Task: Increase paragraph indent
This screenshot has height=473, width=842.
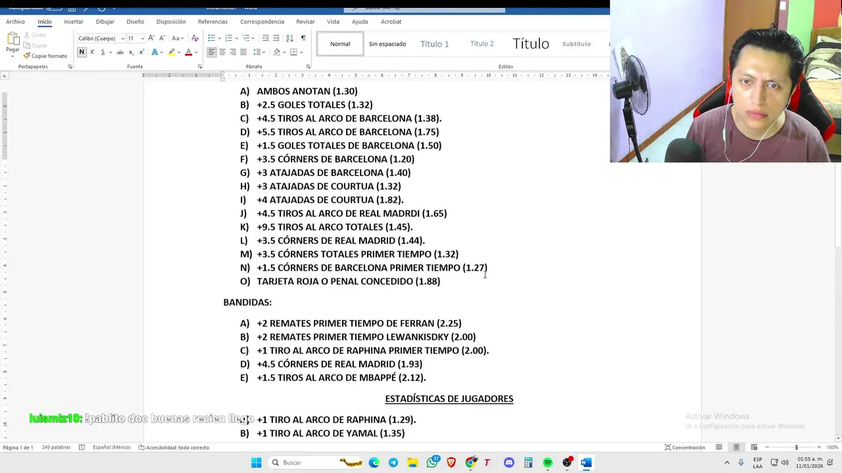Action: point(276,38)
